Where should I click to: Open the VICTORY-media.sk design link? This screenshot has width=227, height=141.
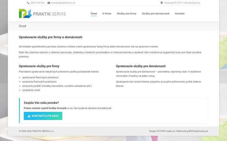click(166, 131)
